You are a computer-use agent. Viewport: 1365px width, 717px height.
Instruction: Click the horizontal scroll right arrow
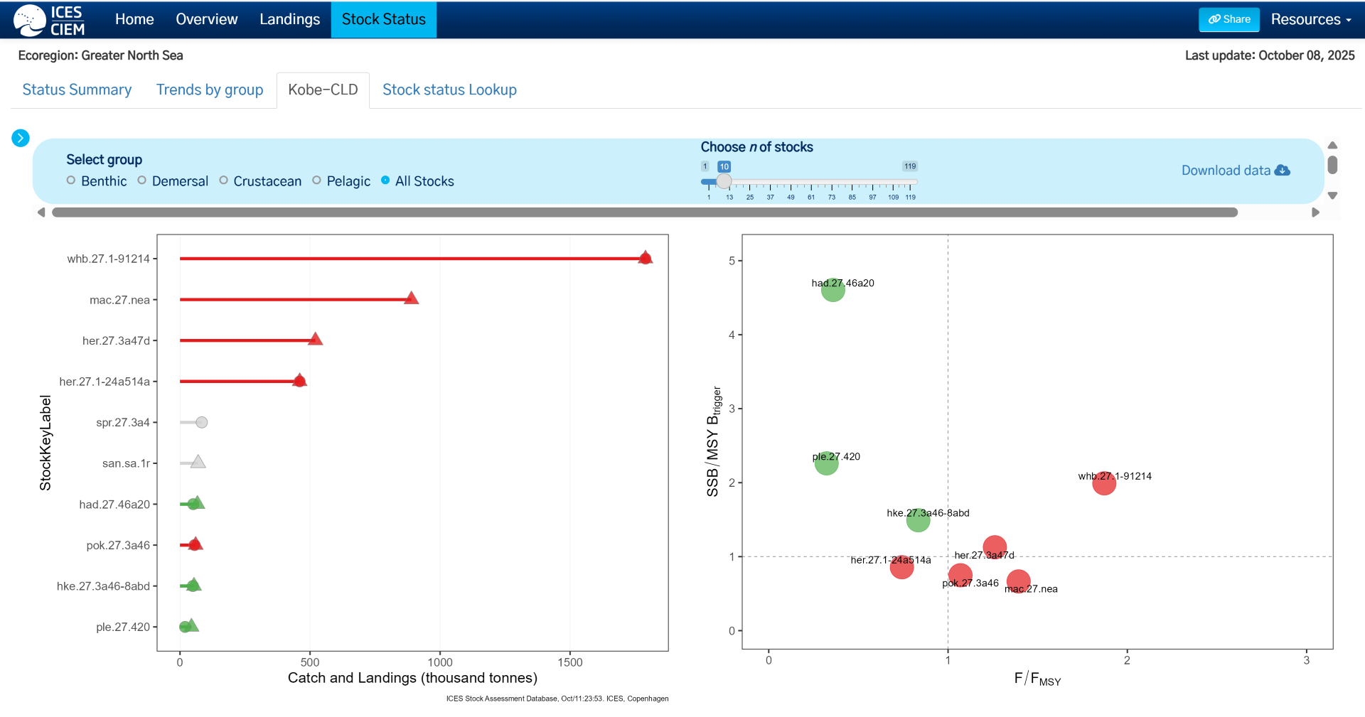click(x=1315, y=212)
